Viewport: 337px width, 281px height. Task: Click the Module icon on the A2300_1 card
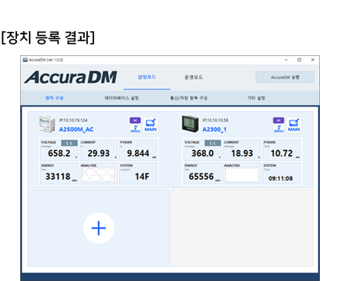coord(279,128)
